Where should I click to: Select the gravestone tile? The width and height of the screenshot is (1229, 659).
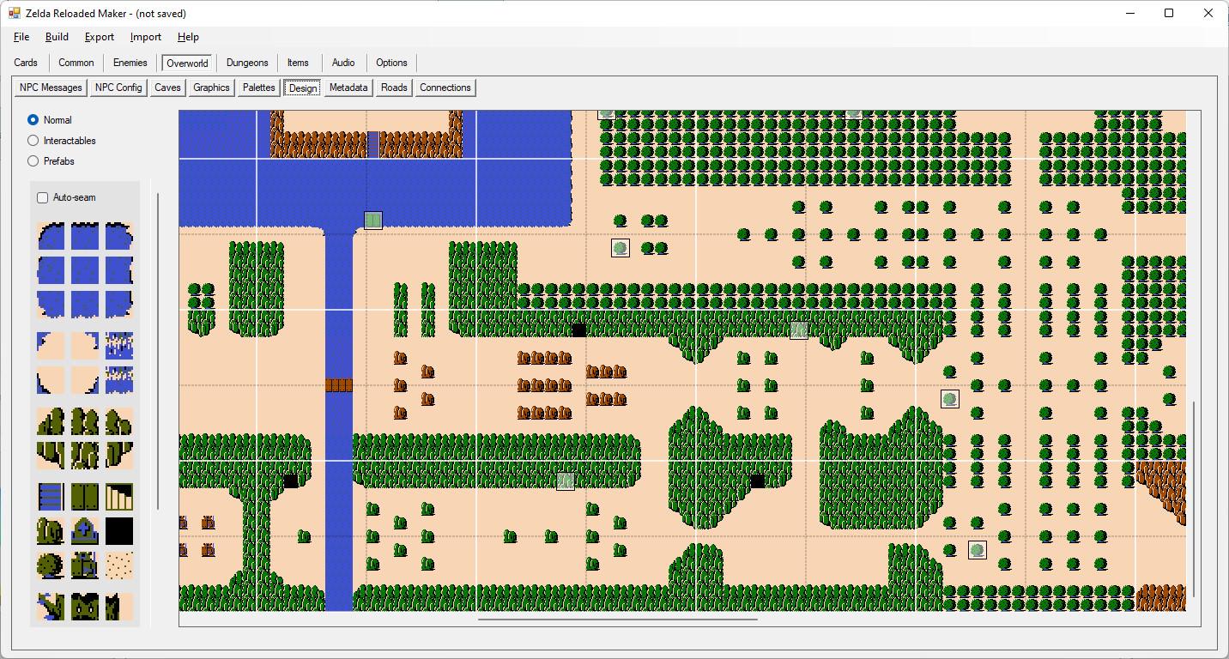85,531
